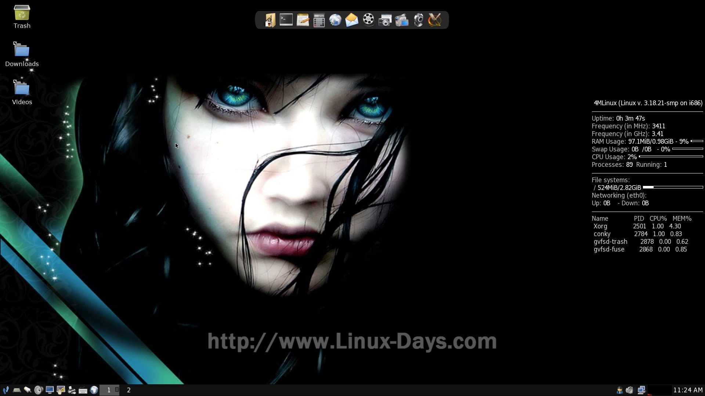Click the CPU Usage bar in conky
The width and height of the screenshot is (705, 396).
pos(671,157)
